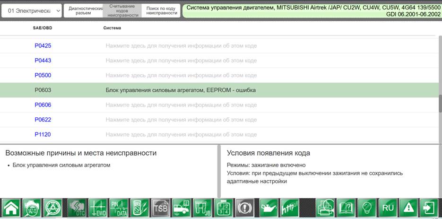Switch to 'Считывание кодов неисправности' tab
This screenshot has height=219, width=442.
click(x=122, y=11)
